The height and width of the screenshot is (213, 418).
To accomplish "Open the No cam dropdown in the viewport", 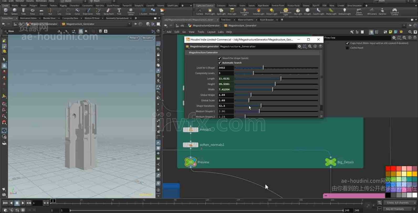I will [147, 38].
